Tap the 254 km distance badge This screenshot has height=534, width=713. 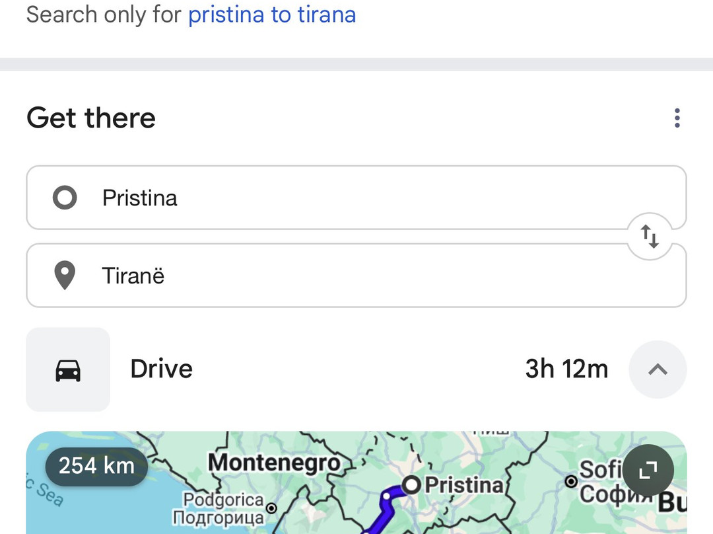(x=96, y=466)
